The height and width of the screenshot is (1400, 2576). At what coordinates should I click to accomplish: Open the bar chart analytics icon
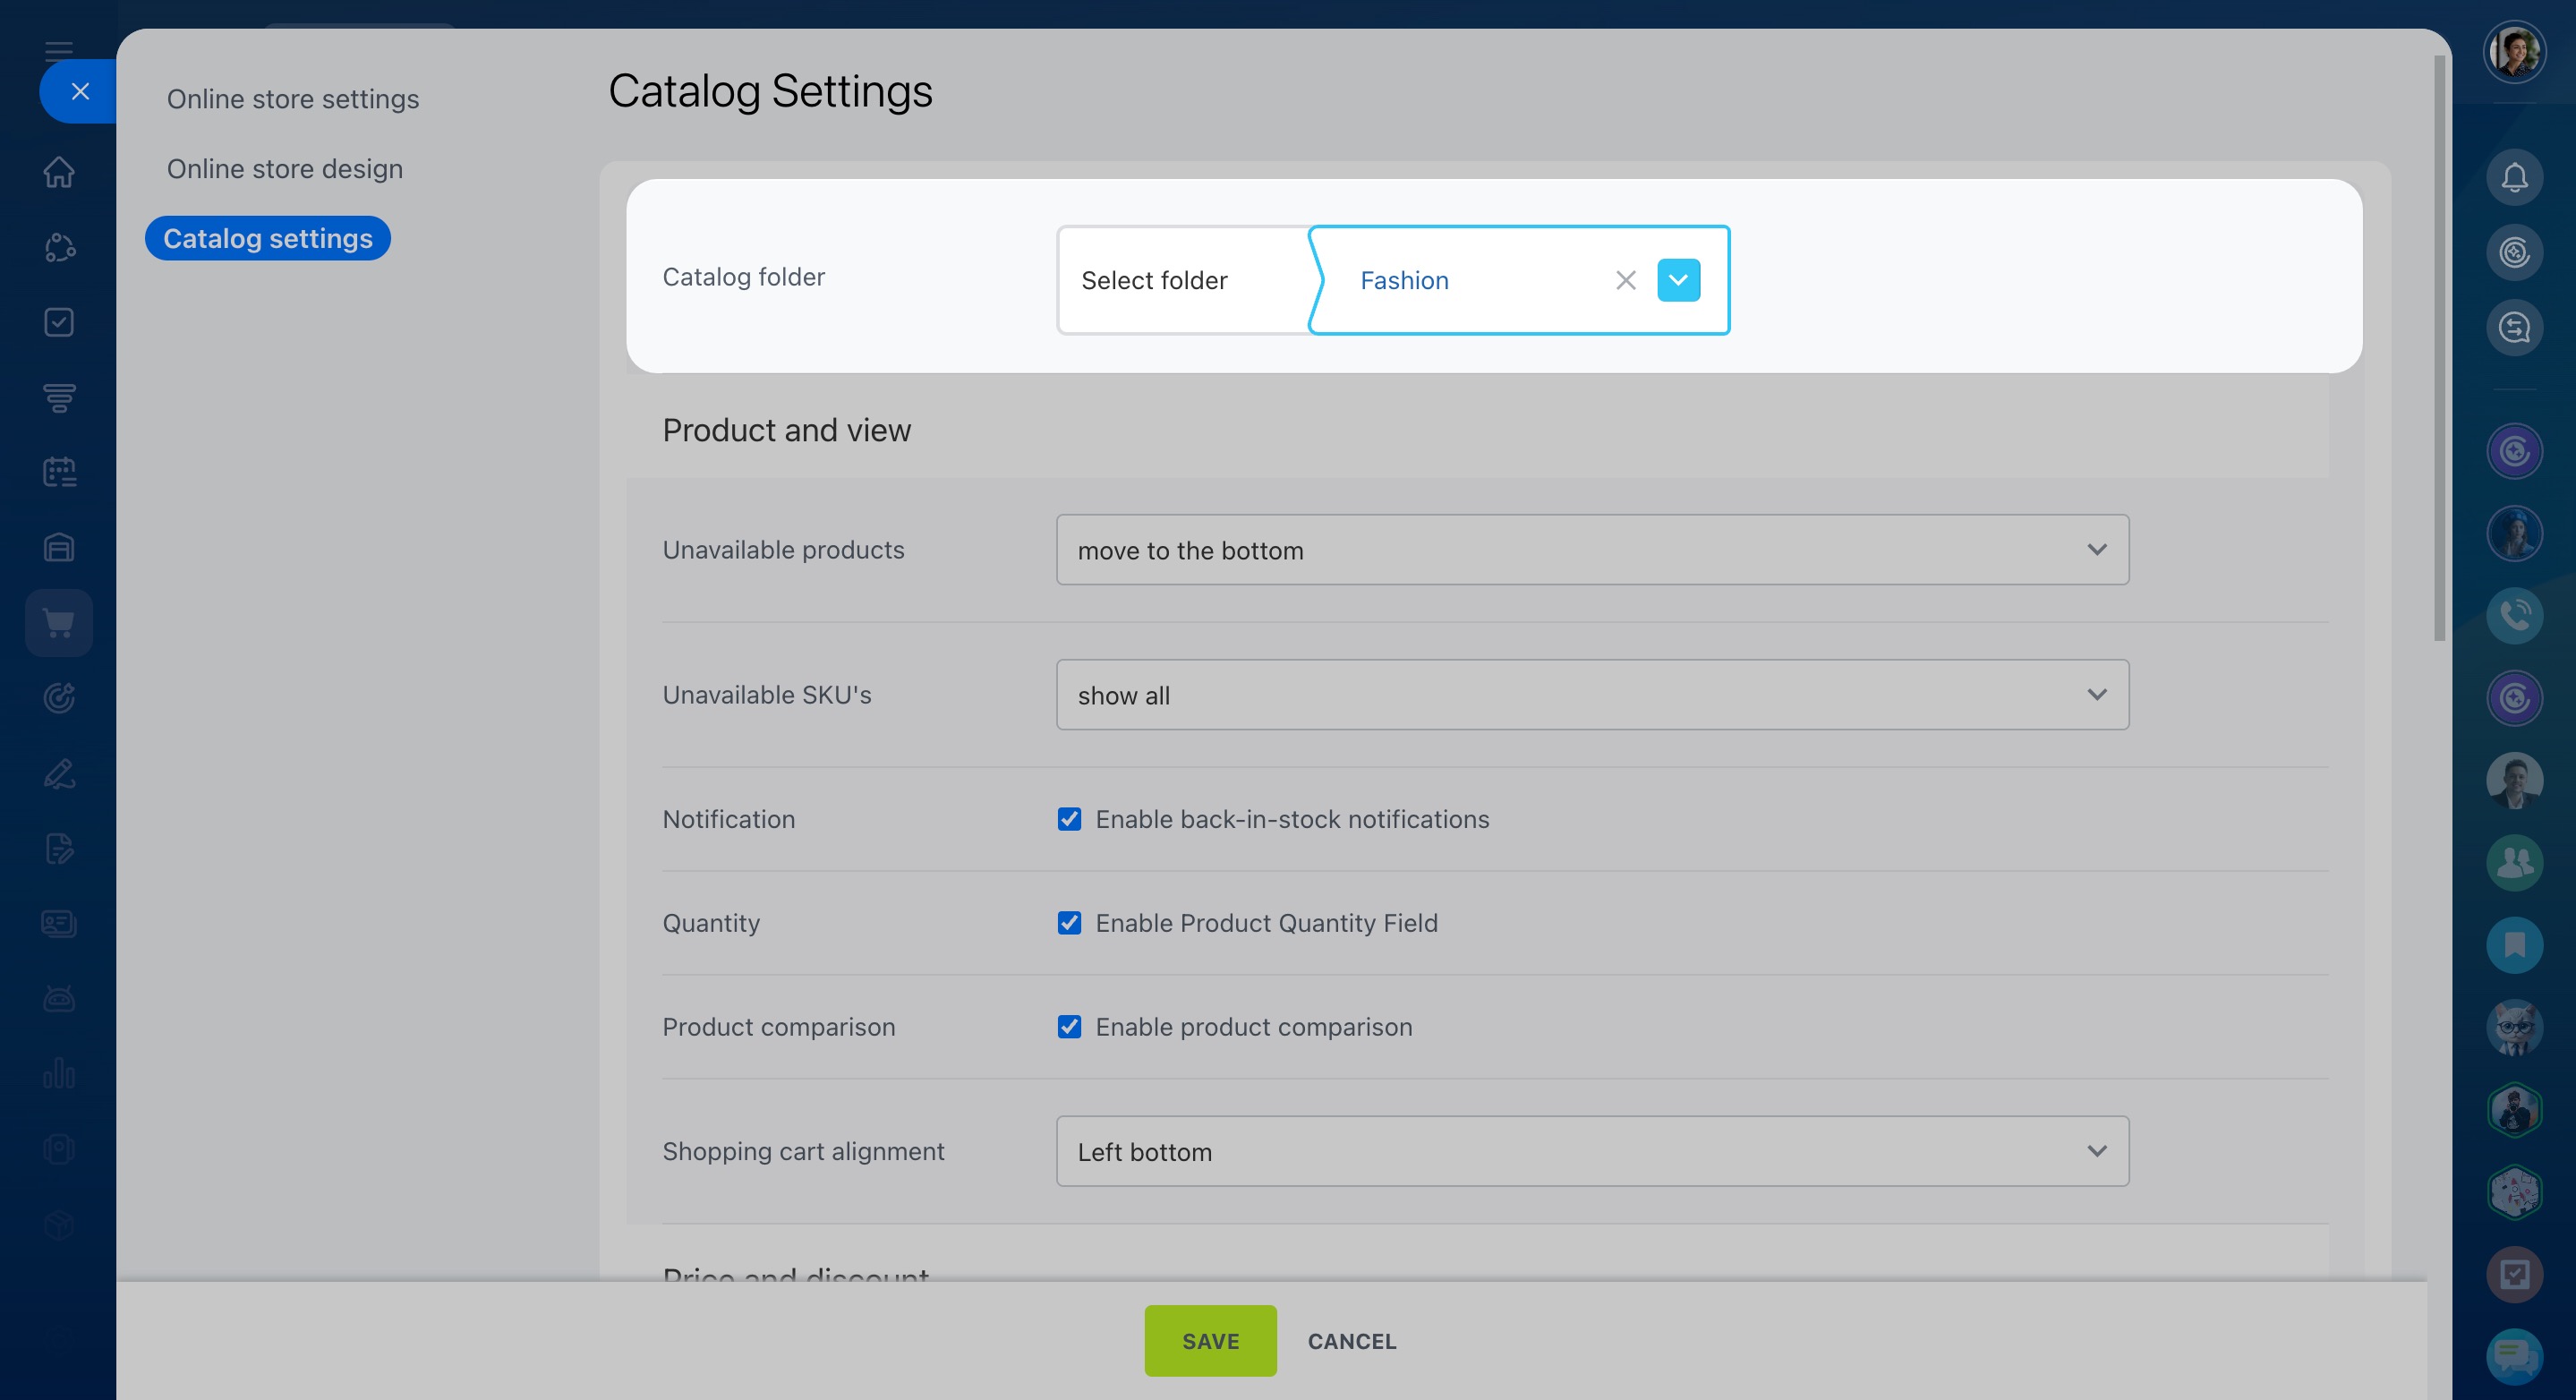click(x=59, y=1073)
